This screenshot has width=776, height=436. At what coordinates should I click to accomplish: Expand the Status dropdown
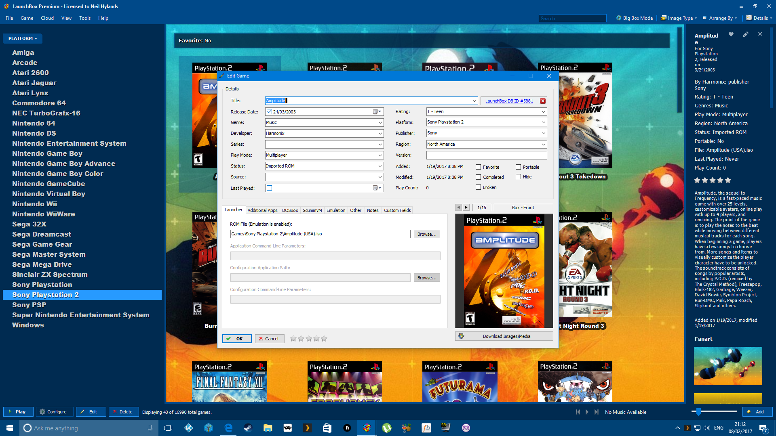380,166
